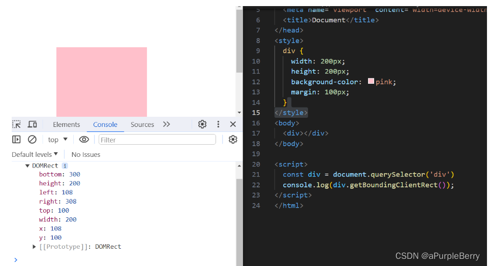This screenshot has height=266, width=488.
Task: Open DevTools settings gear
Action: pyautogui.click(x=202, y=124)
